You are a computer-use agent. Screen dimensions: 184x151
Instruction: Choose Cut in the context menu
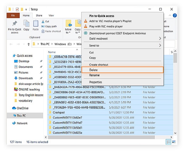pos(122,52)
